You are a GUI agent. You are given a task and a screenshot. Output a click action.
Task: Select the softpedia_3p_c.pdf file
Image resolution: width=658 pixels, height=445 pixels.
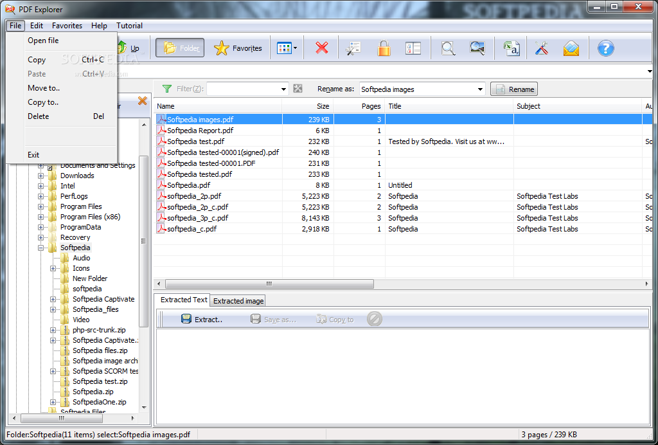pos(197,218)
